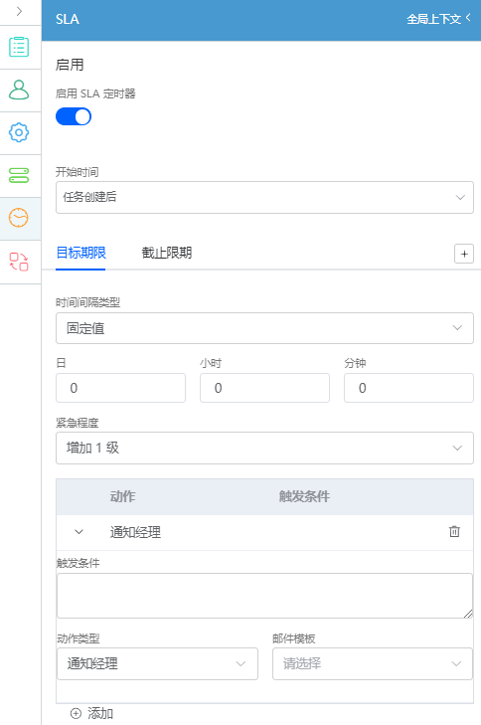Expand the sidebar with top arrow
Screen dimensions: 481x725
(x=19, y=11)
